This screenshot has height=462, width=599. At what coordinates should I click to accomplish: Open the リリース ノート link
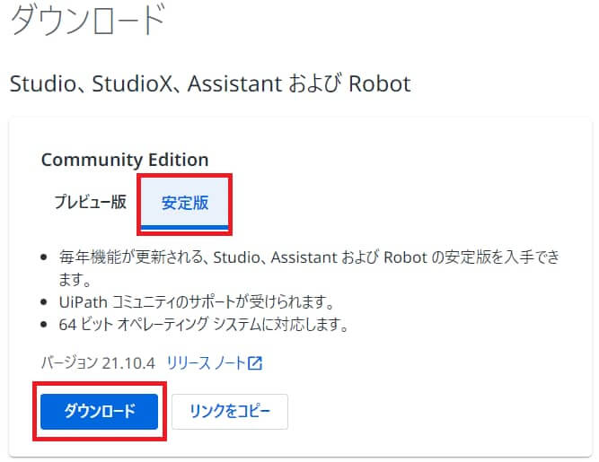[x=206, y=362]
